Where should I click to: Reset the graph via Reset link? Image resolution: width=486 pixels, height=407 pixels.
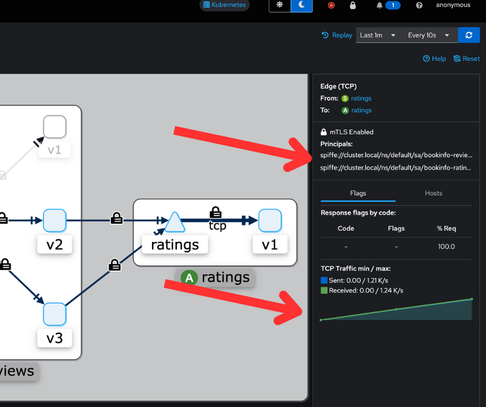point(466,59)
